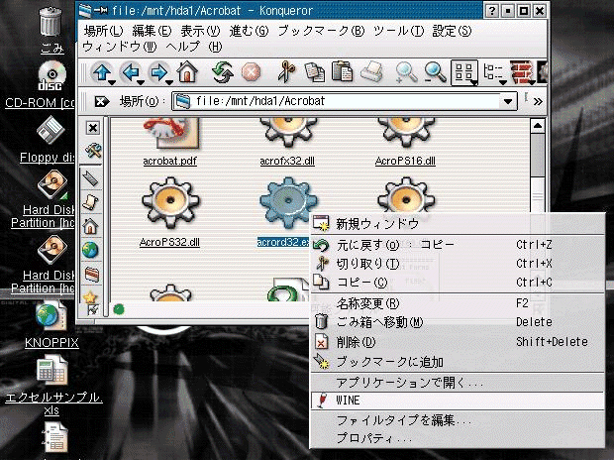Click the Zoom in magnifier icon
Screen dimensions: 614x460
[406, 72]
